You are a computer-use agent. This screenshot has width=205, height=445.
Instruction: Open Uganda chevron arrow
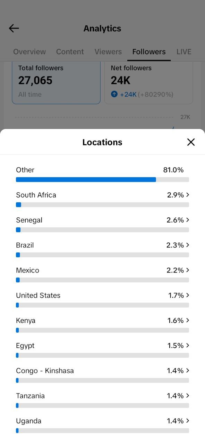click(188, 421)
